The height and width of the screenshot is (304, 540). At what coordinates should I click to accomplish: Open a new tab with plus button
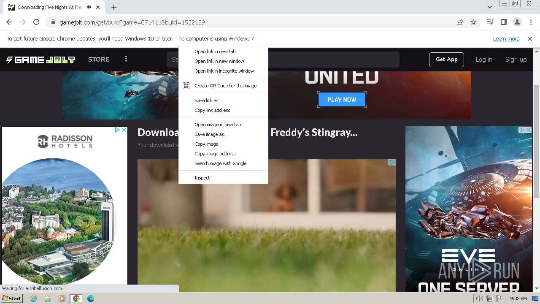tap(114, 7)
